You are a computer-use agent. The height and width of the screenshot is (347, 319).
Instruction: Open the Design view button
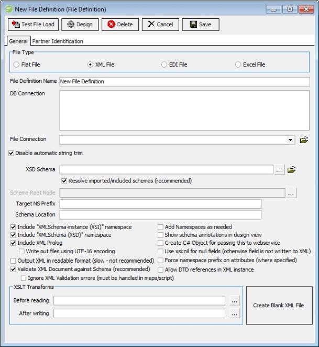coord(80,24)
